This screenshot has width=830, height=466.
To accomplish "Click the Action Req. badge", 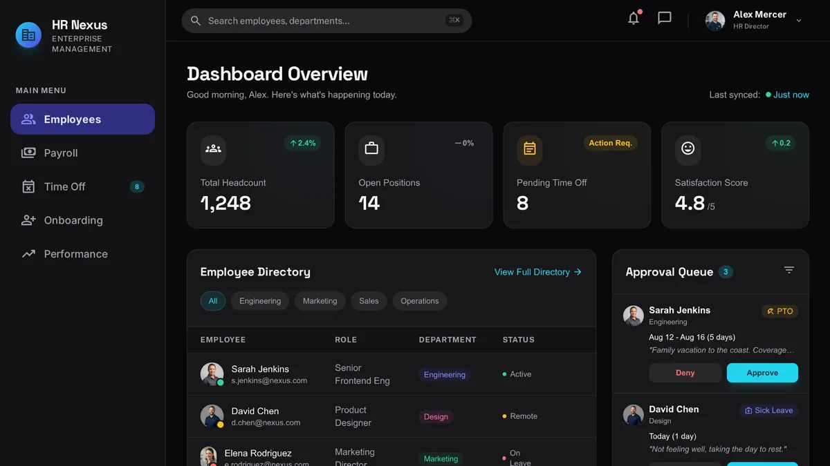I will (610, 143).
